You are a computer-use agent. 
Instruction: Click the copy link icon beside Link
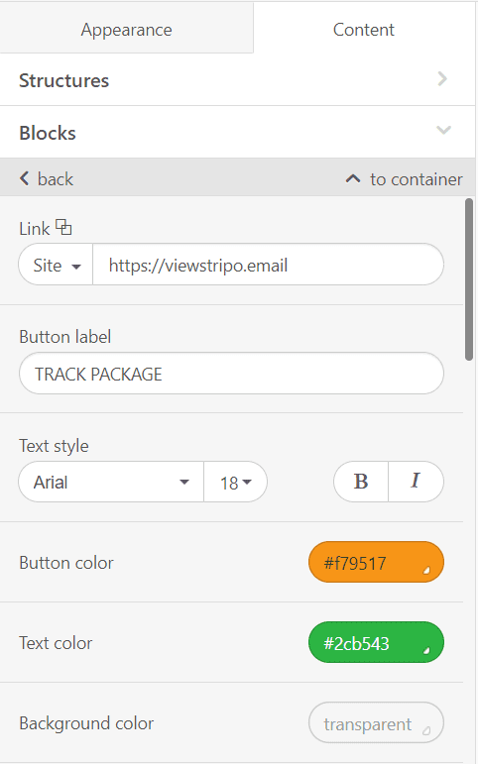point(63,227)
